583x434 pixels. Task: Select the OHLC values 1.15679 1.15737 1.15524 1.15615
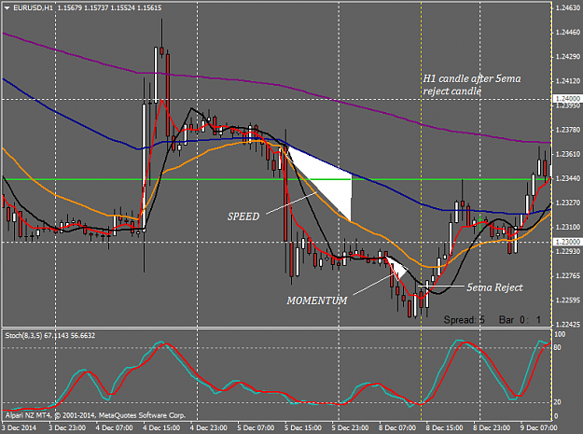[109, 7]
